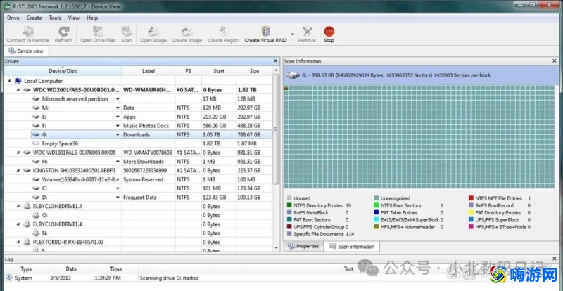The image size is (563, 291).
Task: Sort by the Start column header
Action: [x=219, y=71]
